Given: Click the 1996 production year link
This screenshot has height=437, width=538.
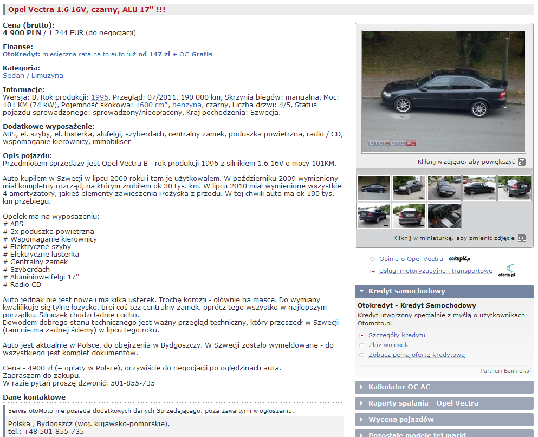Looking at the screenshot, I should pyautogui.click(x=100, y=97).
